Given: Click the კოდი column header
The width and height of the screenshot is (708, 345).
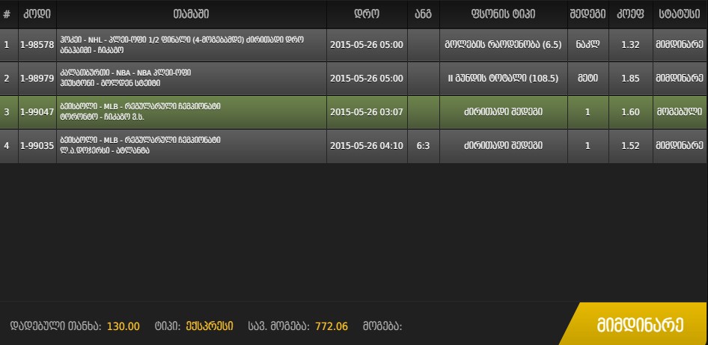Looking at the screenshot, I should pos(37,14).
